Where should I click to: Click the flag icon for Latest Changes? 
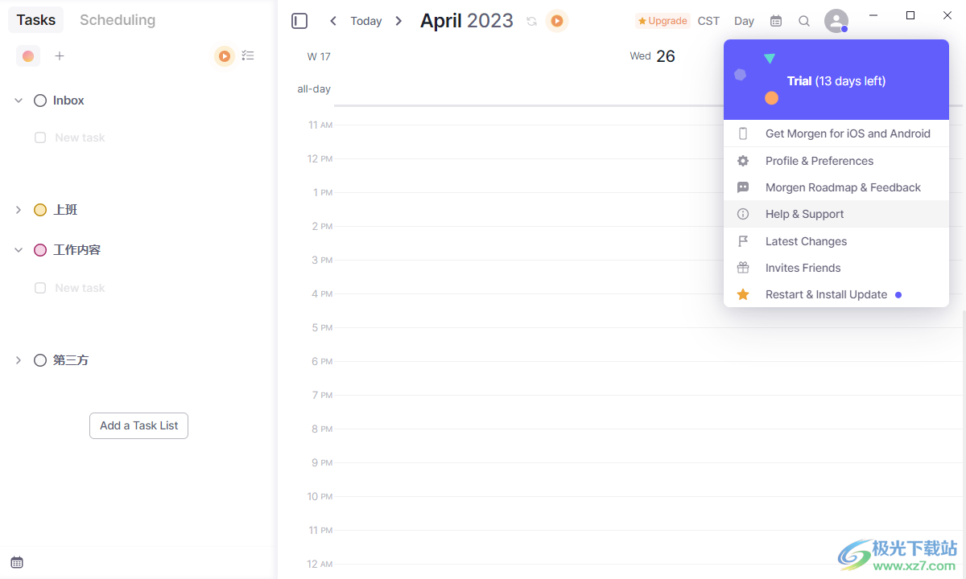(x=743, y=241)
